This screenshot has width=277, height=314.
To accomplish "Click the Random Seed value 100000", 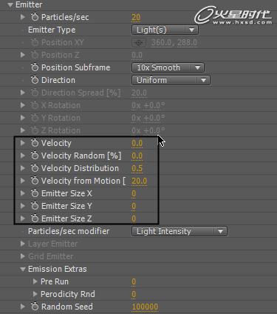I will coord(145,307).
